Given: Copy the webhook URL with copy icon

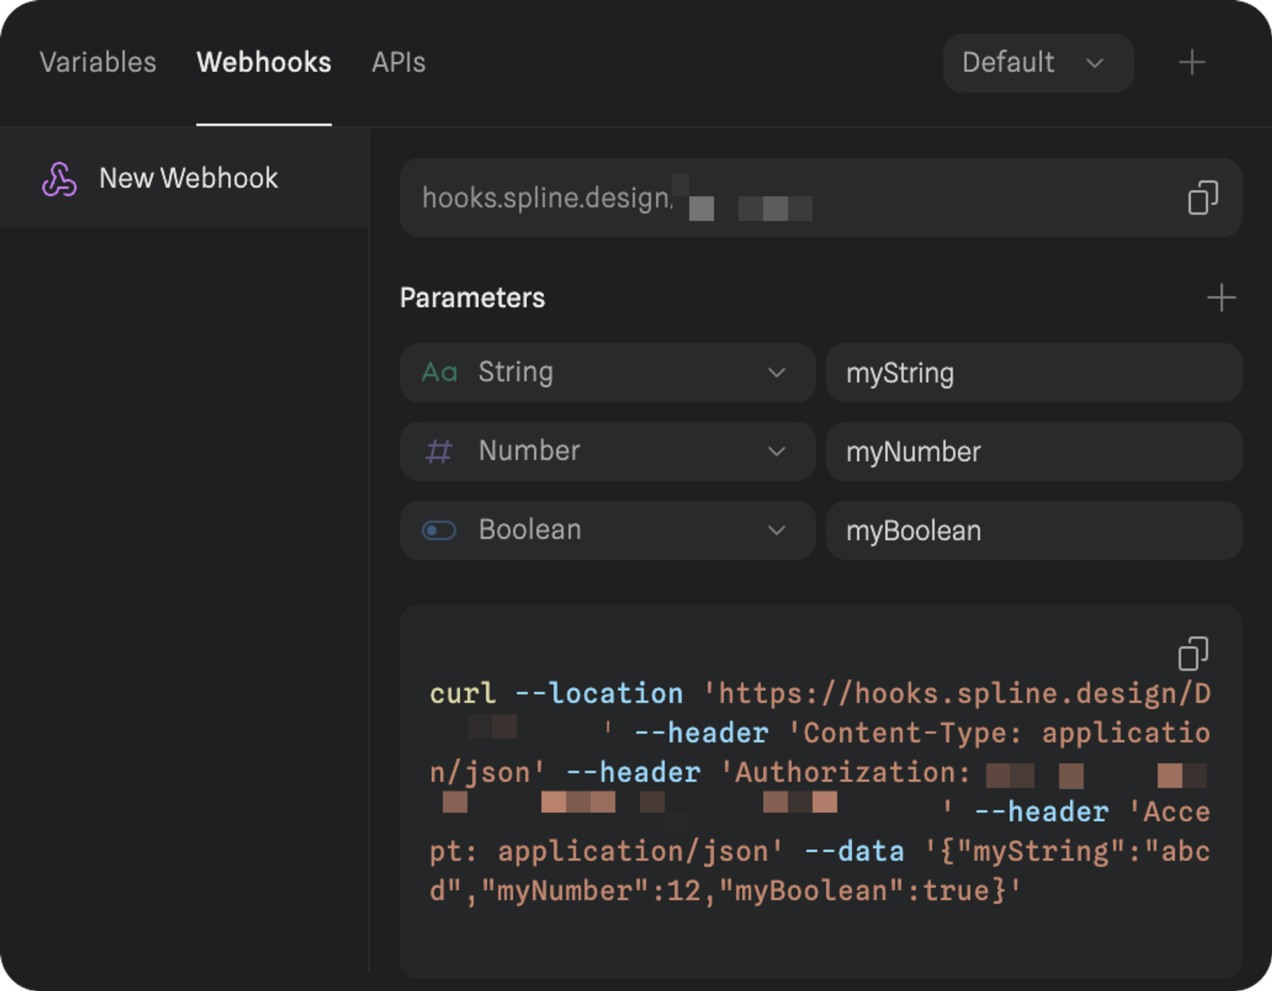Looking at the screenshot, I should coord(1202,198).
